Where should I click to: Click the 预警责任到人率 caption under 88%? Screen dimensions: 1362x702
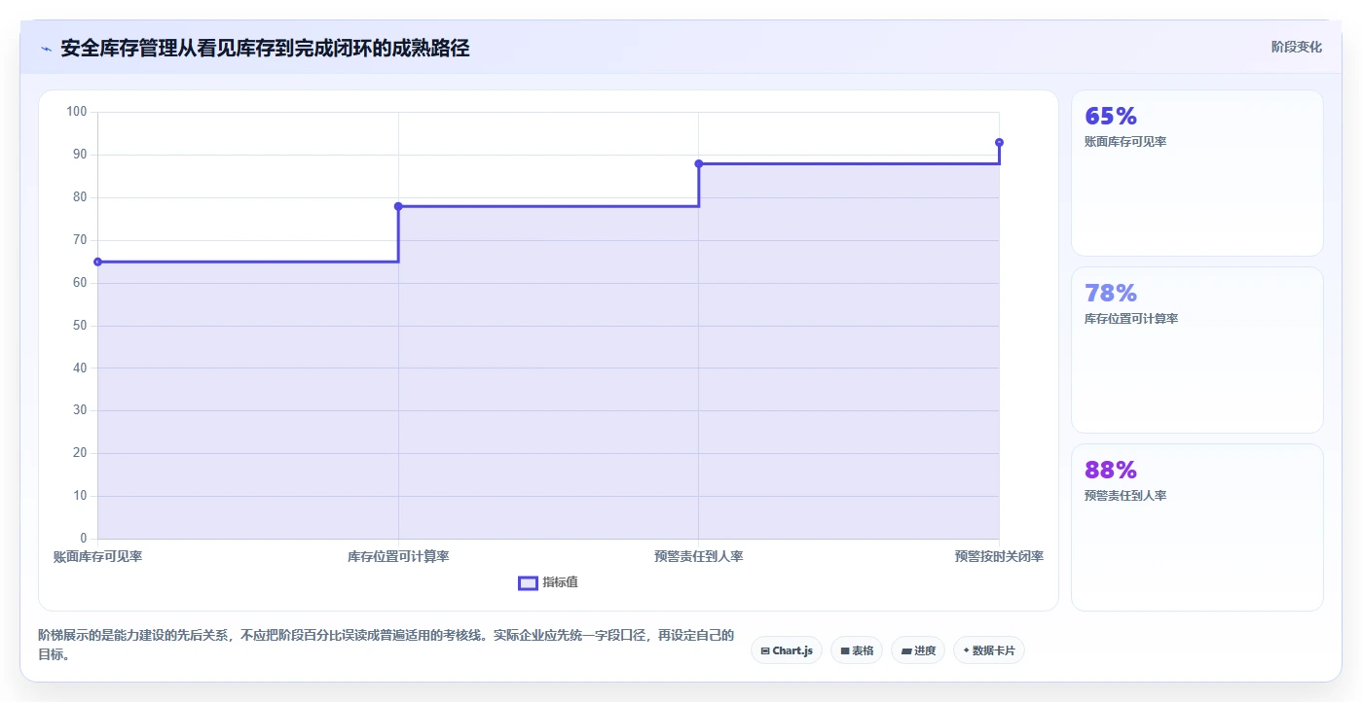(1125, 496)
